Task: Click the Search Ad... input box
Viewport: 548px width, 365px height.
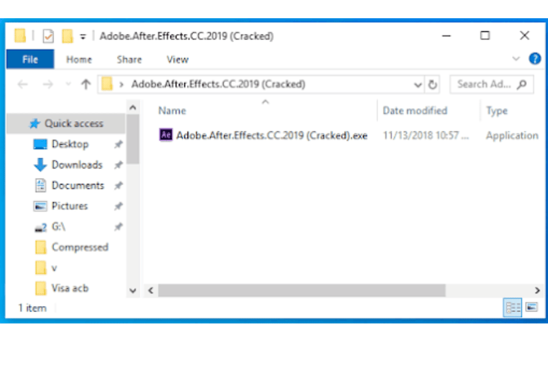Action: pyautogui.click(x=492, y=84)
